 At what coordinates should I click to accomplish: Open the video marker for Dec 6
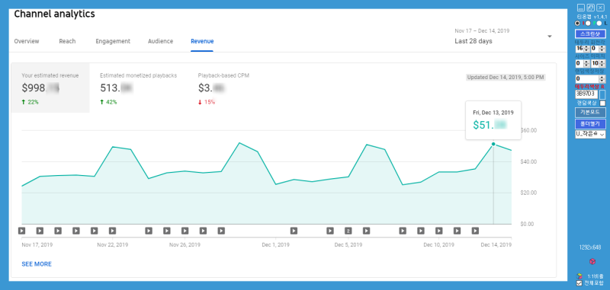point(366,231)
